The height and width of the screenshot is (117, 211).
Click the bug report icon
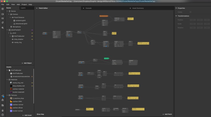(3, 111)
